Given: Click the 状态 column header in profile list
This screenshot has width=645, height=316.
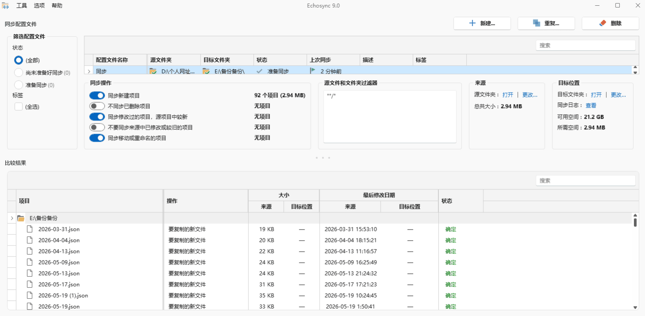Looking at the screenshot, I should [x=280, y=60].
